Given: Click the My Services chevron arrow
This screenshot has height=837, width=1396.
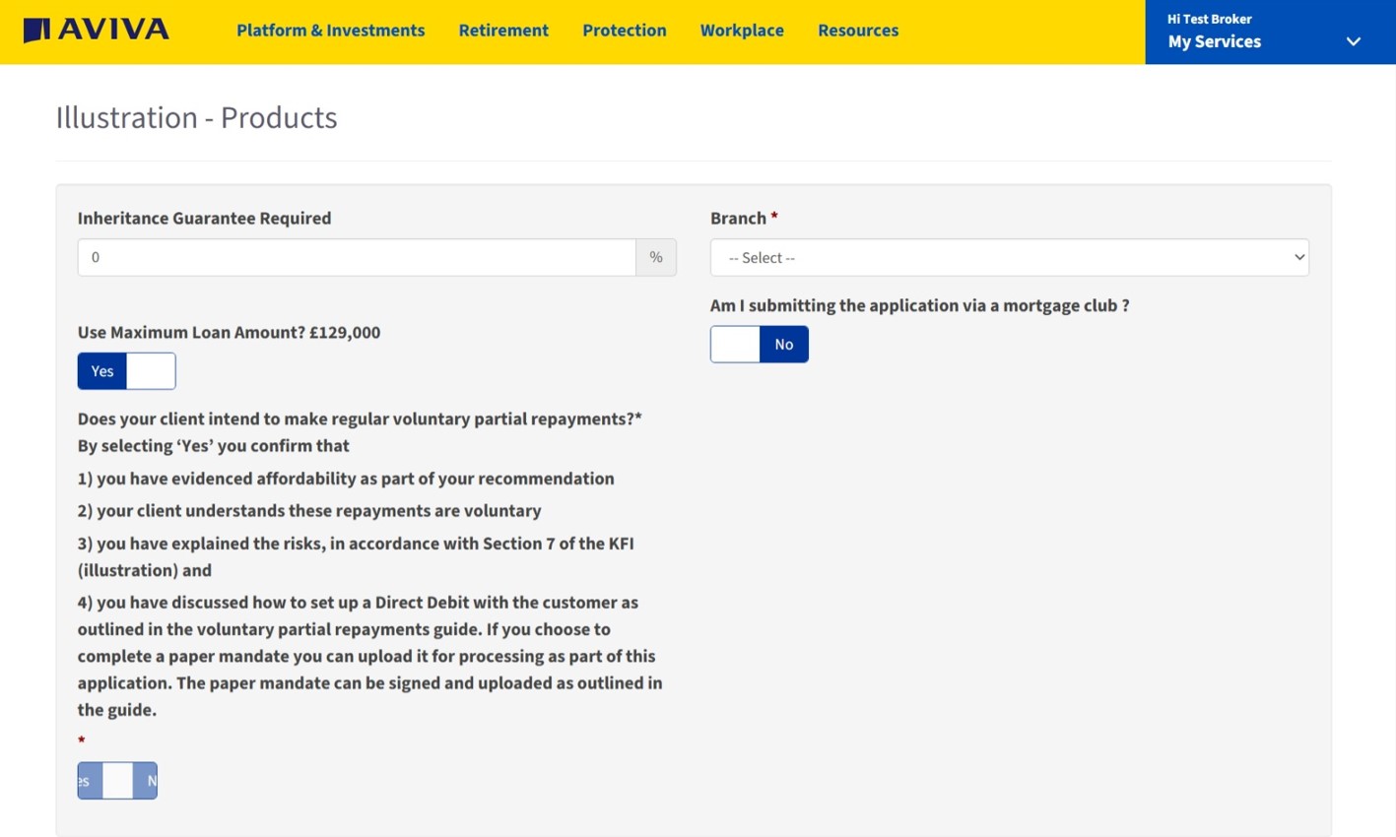Looking at the screenshot, I should [x=1354, y=41].
